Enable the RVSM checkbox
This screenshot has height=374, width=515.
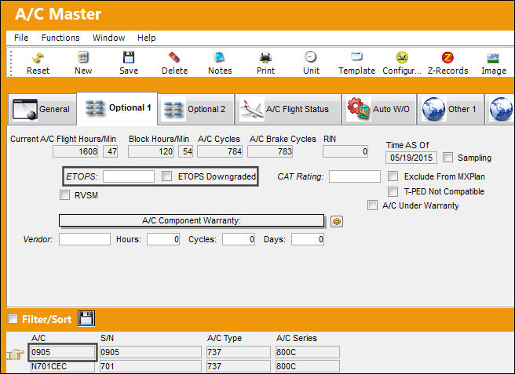point(64,195)
